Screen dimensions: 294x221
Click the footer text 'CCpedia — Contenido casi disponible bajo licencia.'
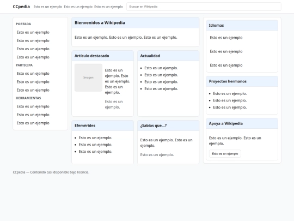click(x=51, y=172)
